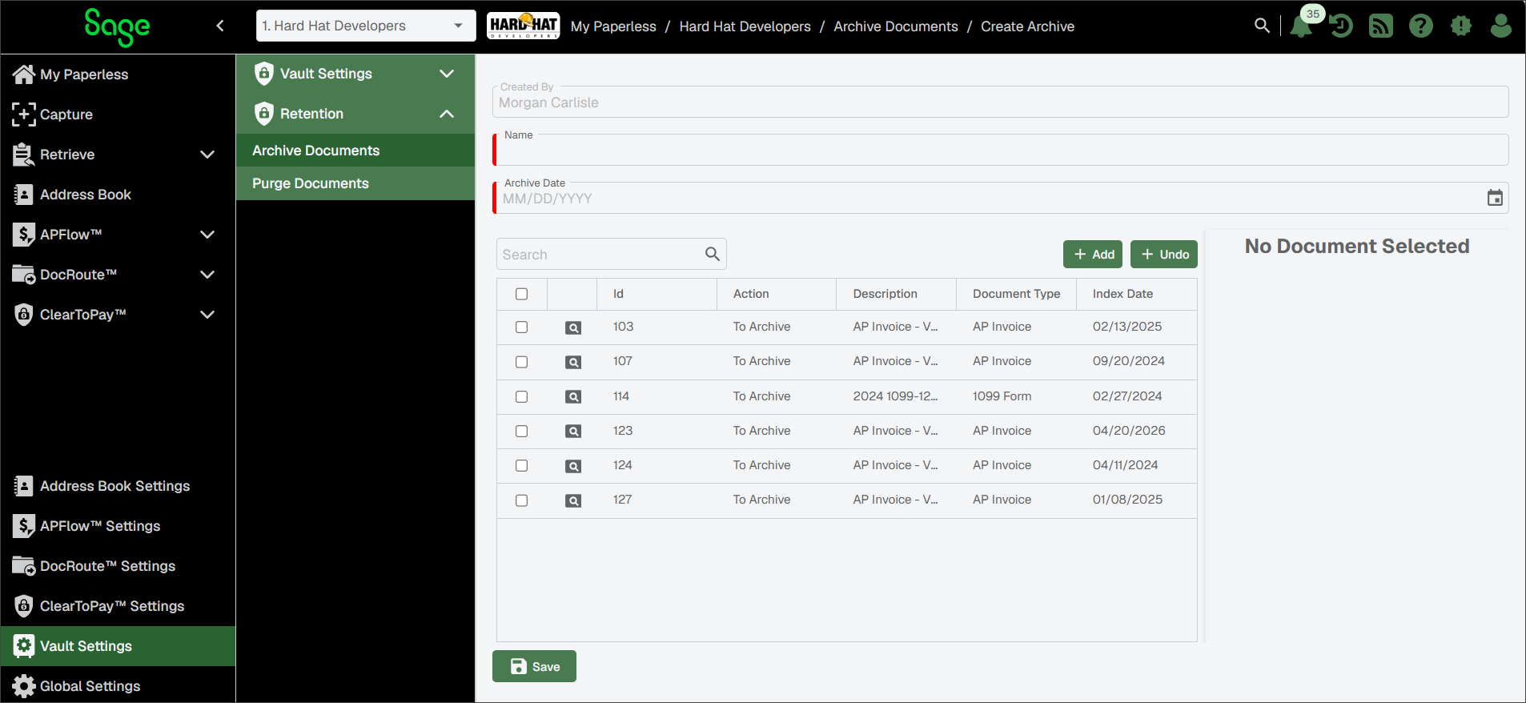Open the user profile icon

[x=1501, y=26]
